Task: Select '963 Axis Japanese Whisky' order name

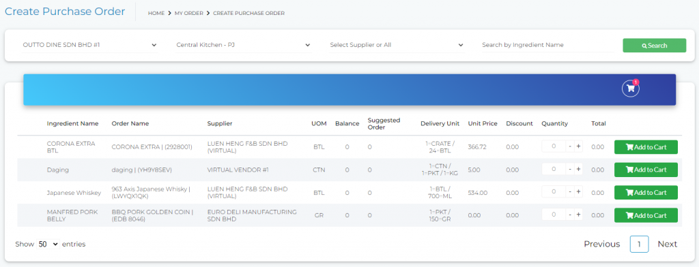Action: tap(151, 192)
